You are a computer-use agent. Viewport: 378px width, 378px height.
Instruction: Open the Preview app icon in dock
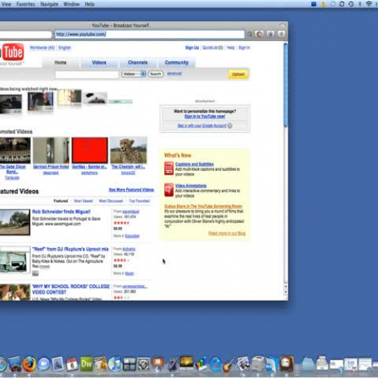[57, 364]
